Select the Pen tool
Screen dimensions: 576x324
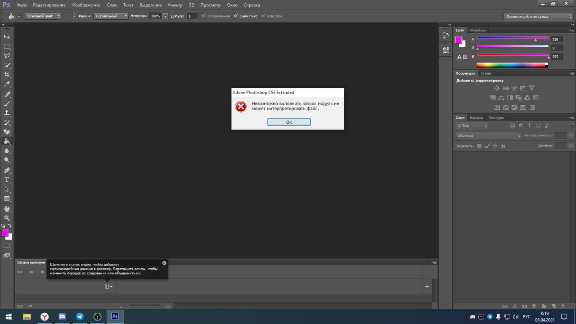pyautogui.click(x=7, y=171)
